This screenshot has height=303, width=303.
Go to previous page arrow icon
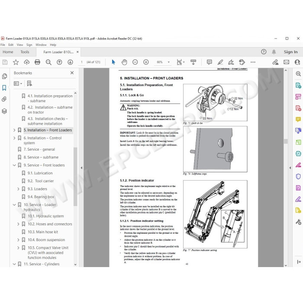click(x=59, y=62)
